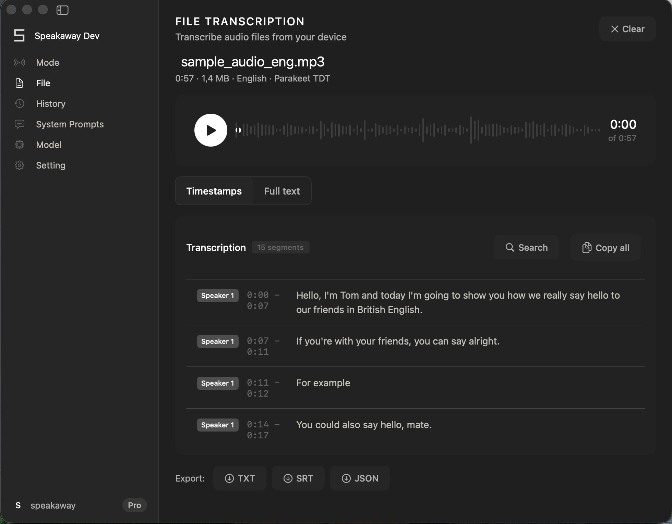
Task: Select the "For example" segment
Action: pyautogui.click(x=323, y=383)
